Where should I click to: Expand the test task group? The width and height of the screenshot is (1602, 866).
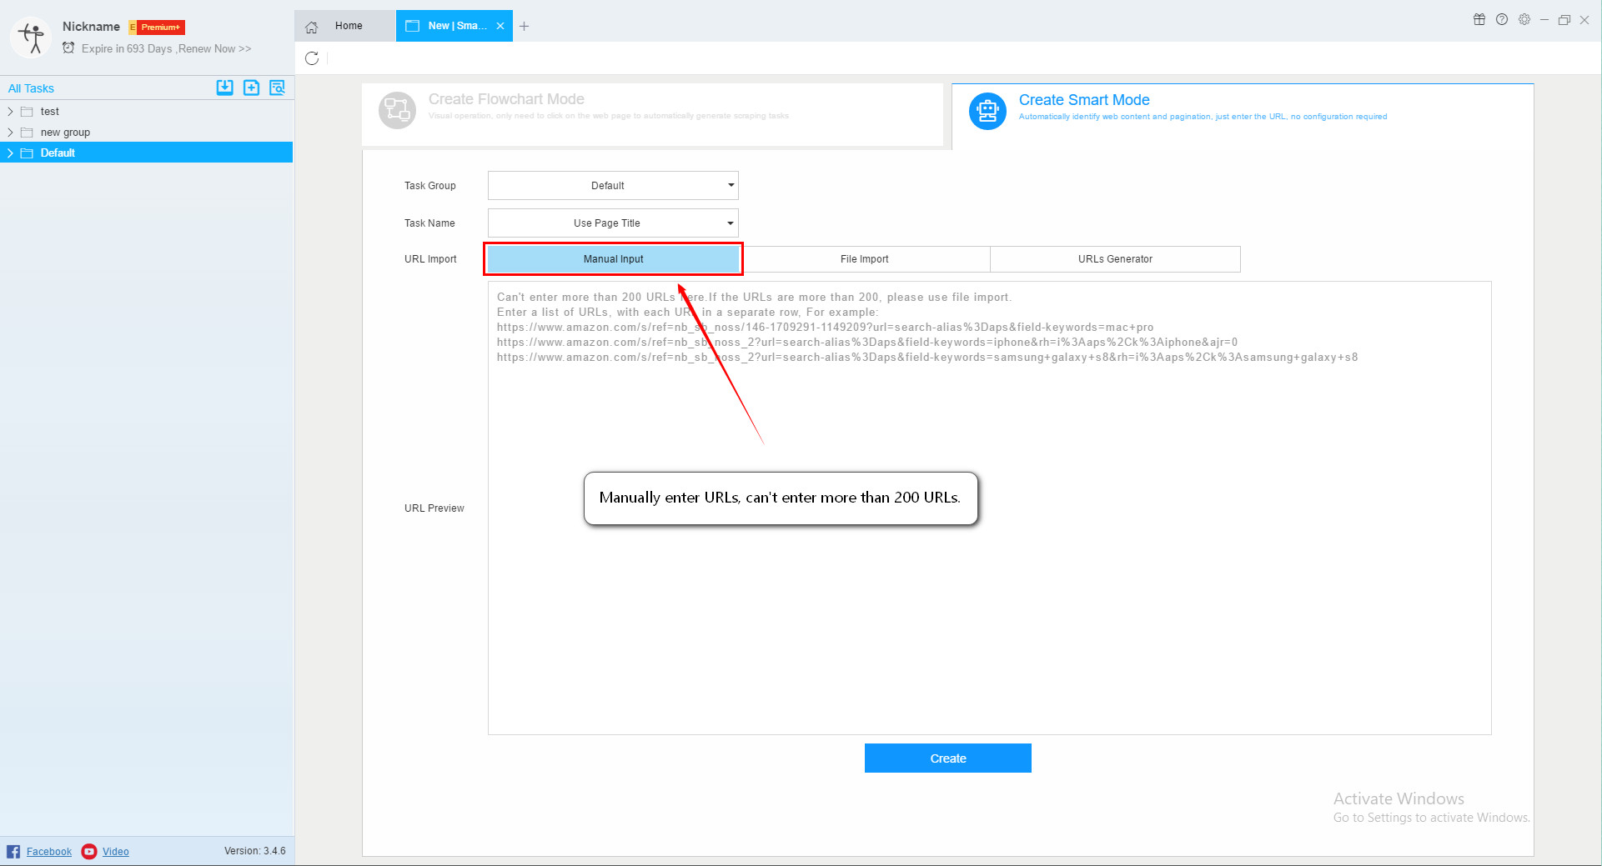tap(10, 112)
